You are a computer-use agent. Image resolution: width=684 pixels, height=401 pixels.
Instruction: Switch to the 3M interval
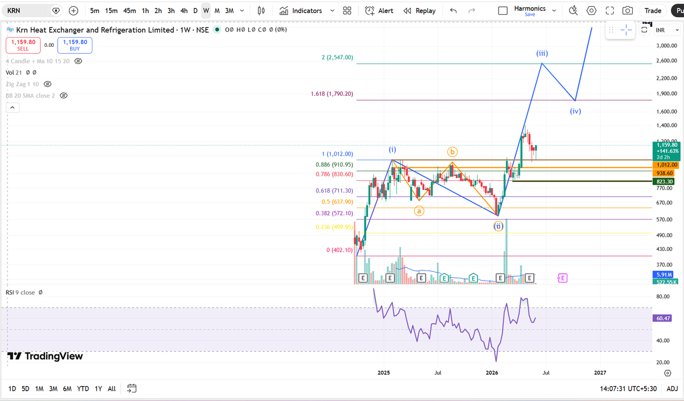click(x=229, y=11)
